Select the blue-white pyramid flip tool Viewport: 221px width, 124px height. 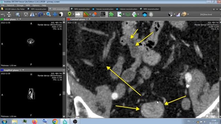(x=32, y=14)
